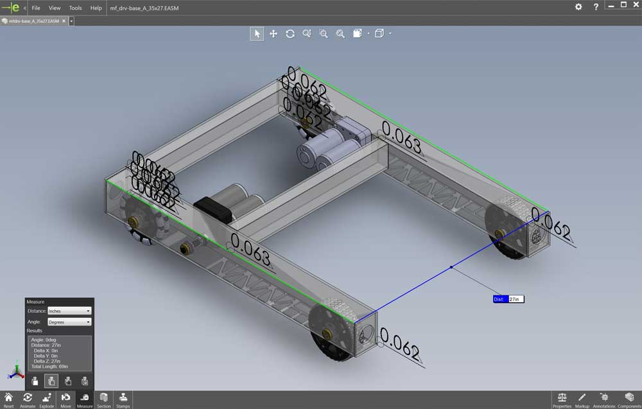Switch to the mf-drv-base_A_35x27.EASM tab
Screen dimensions: 642x409
click(x=33, y=21)
